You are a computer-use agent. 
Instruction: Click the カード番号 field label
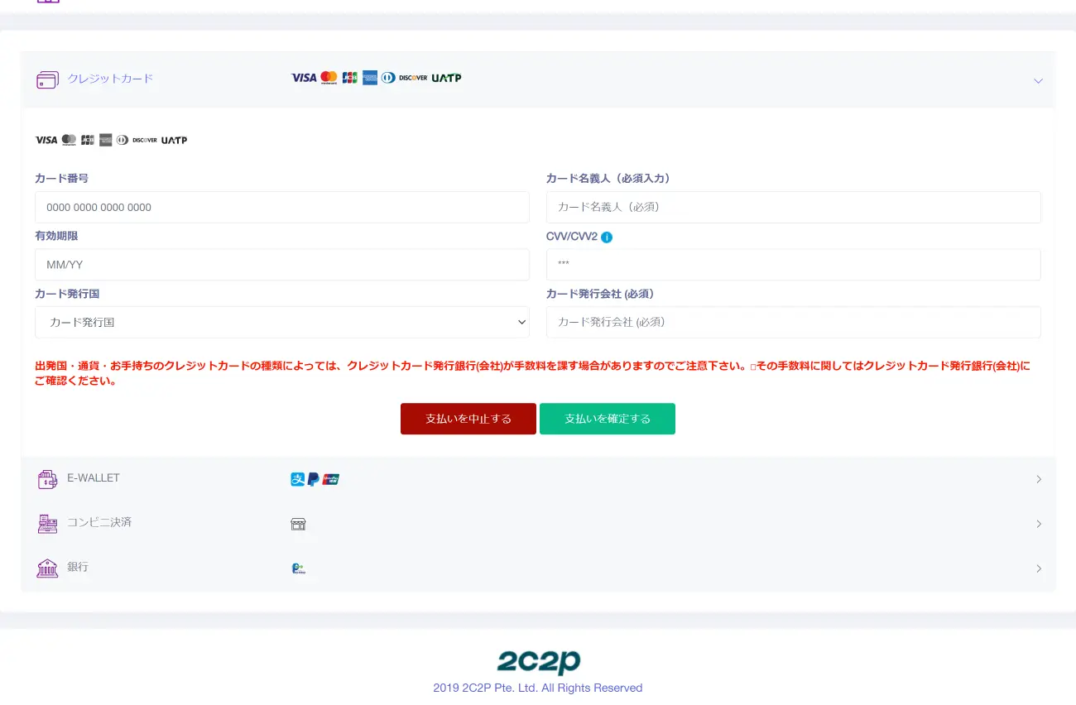(62, 179)
